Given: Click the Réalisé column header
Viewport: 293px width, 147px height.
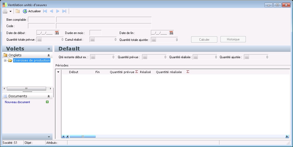Looking at the screenshot, I should 145,72.
